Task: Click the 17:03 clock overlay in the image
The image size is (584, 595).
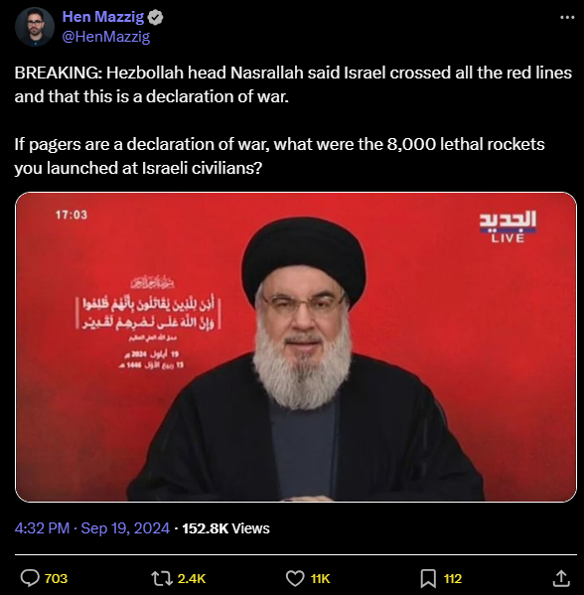Action: pyautogui.click(x=72, y=215)
